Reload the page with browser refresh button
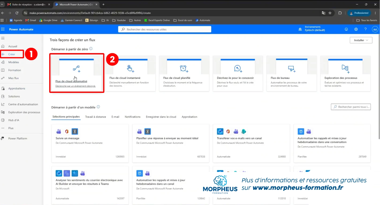This screenshot has width=380, height=205. coord(17,13)
